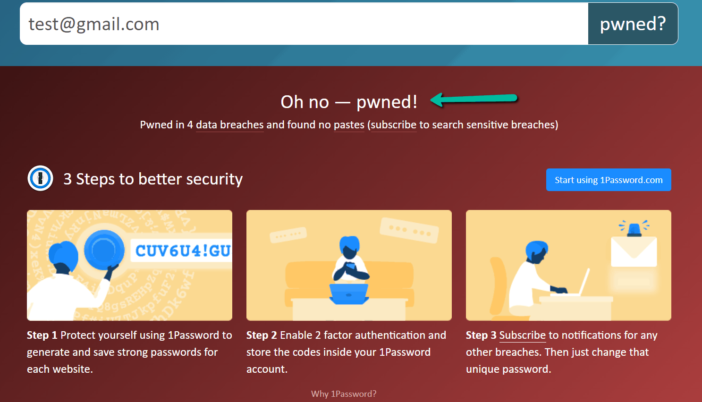Click the Step 1 password generator thumbnail
The image size is (702, 402).
click(129, 265)
